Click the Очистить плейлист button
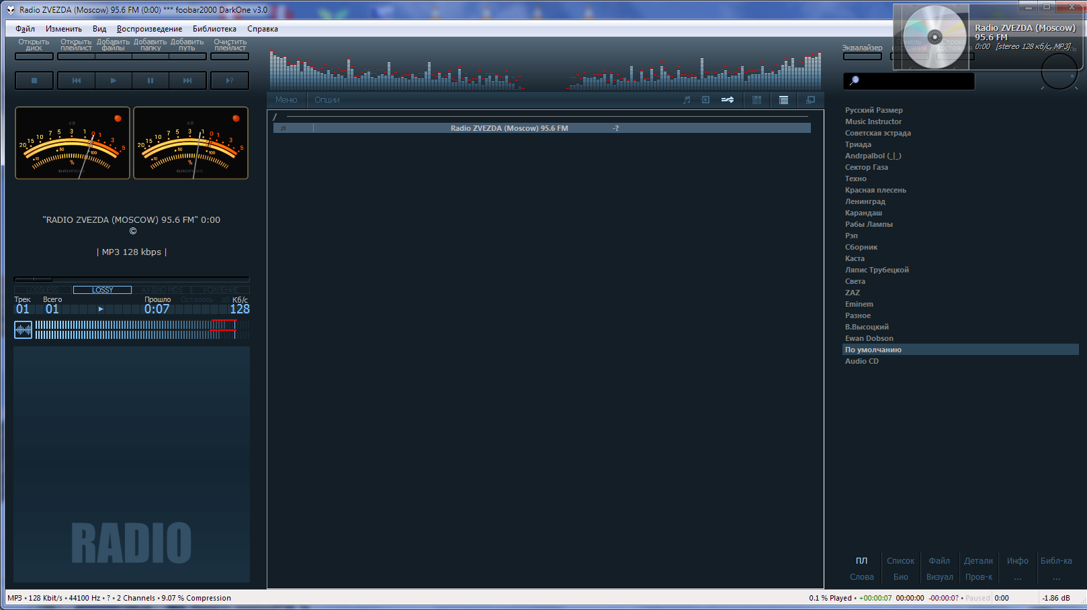 [230, 56]
